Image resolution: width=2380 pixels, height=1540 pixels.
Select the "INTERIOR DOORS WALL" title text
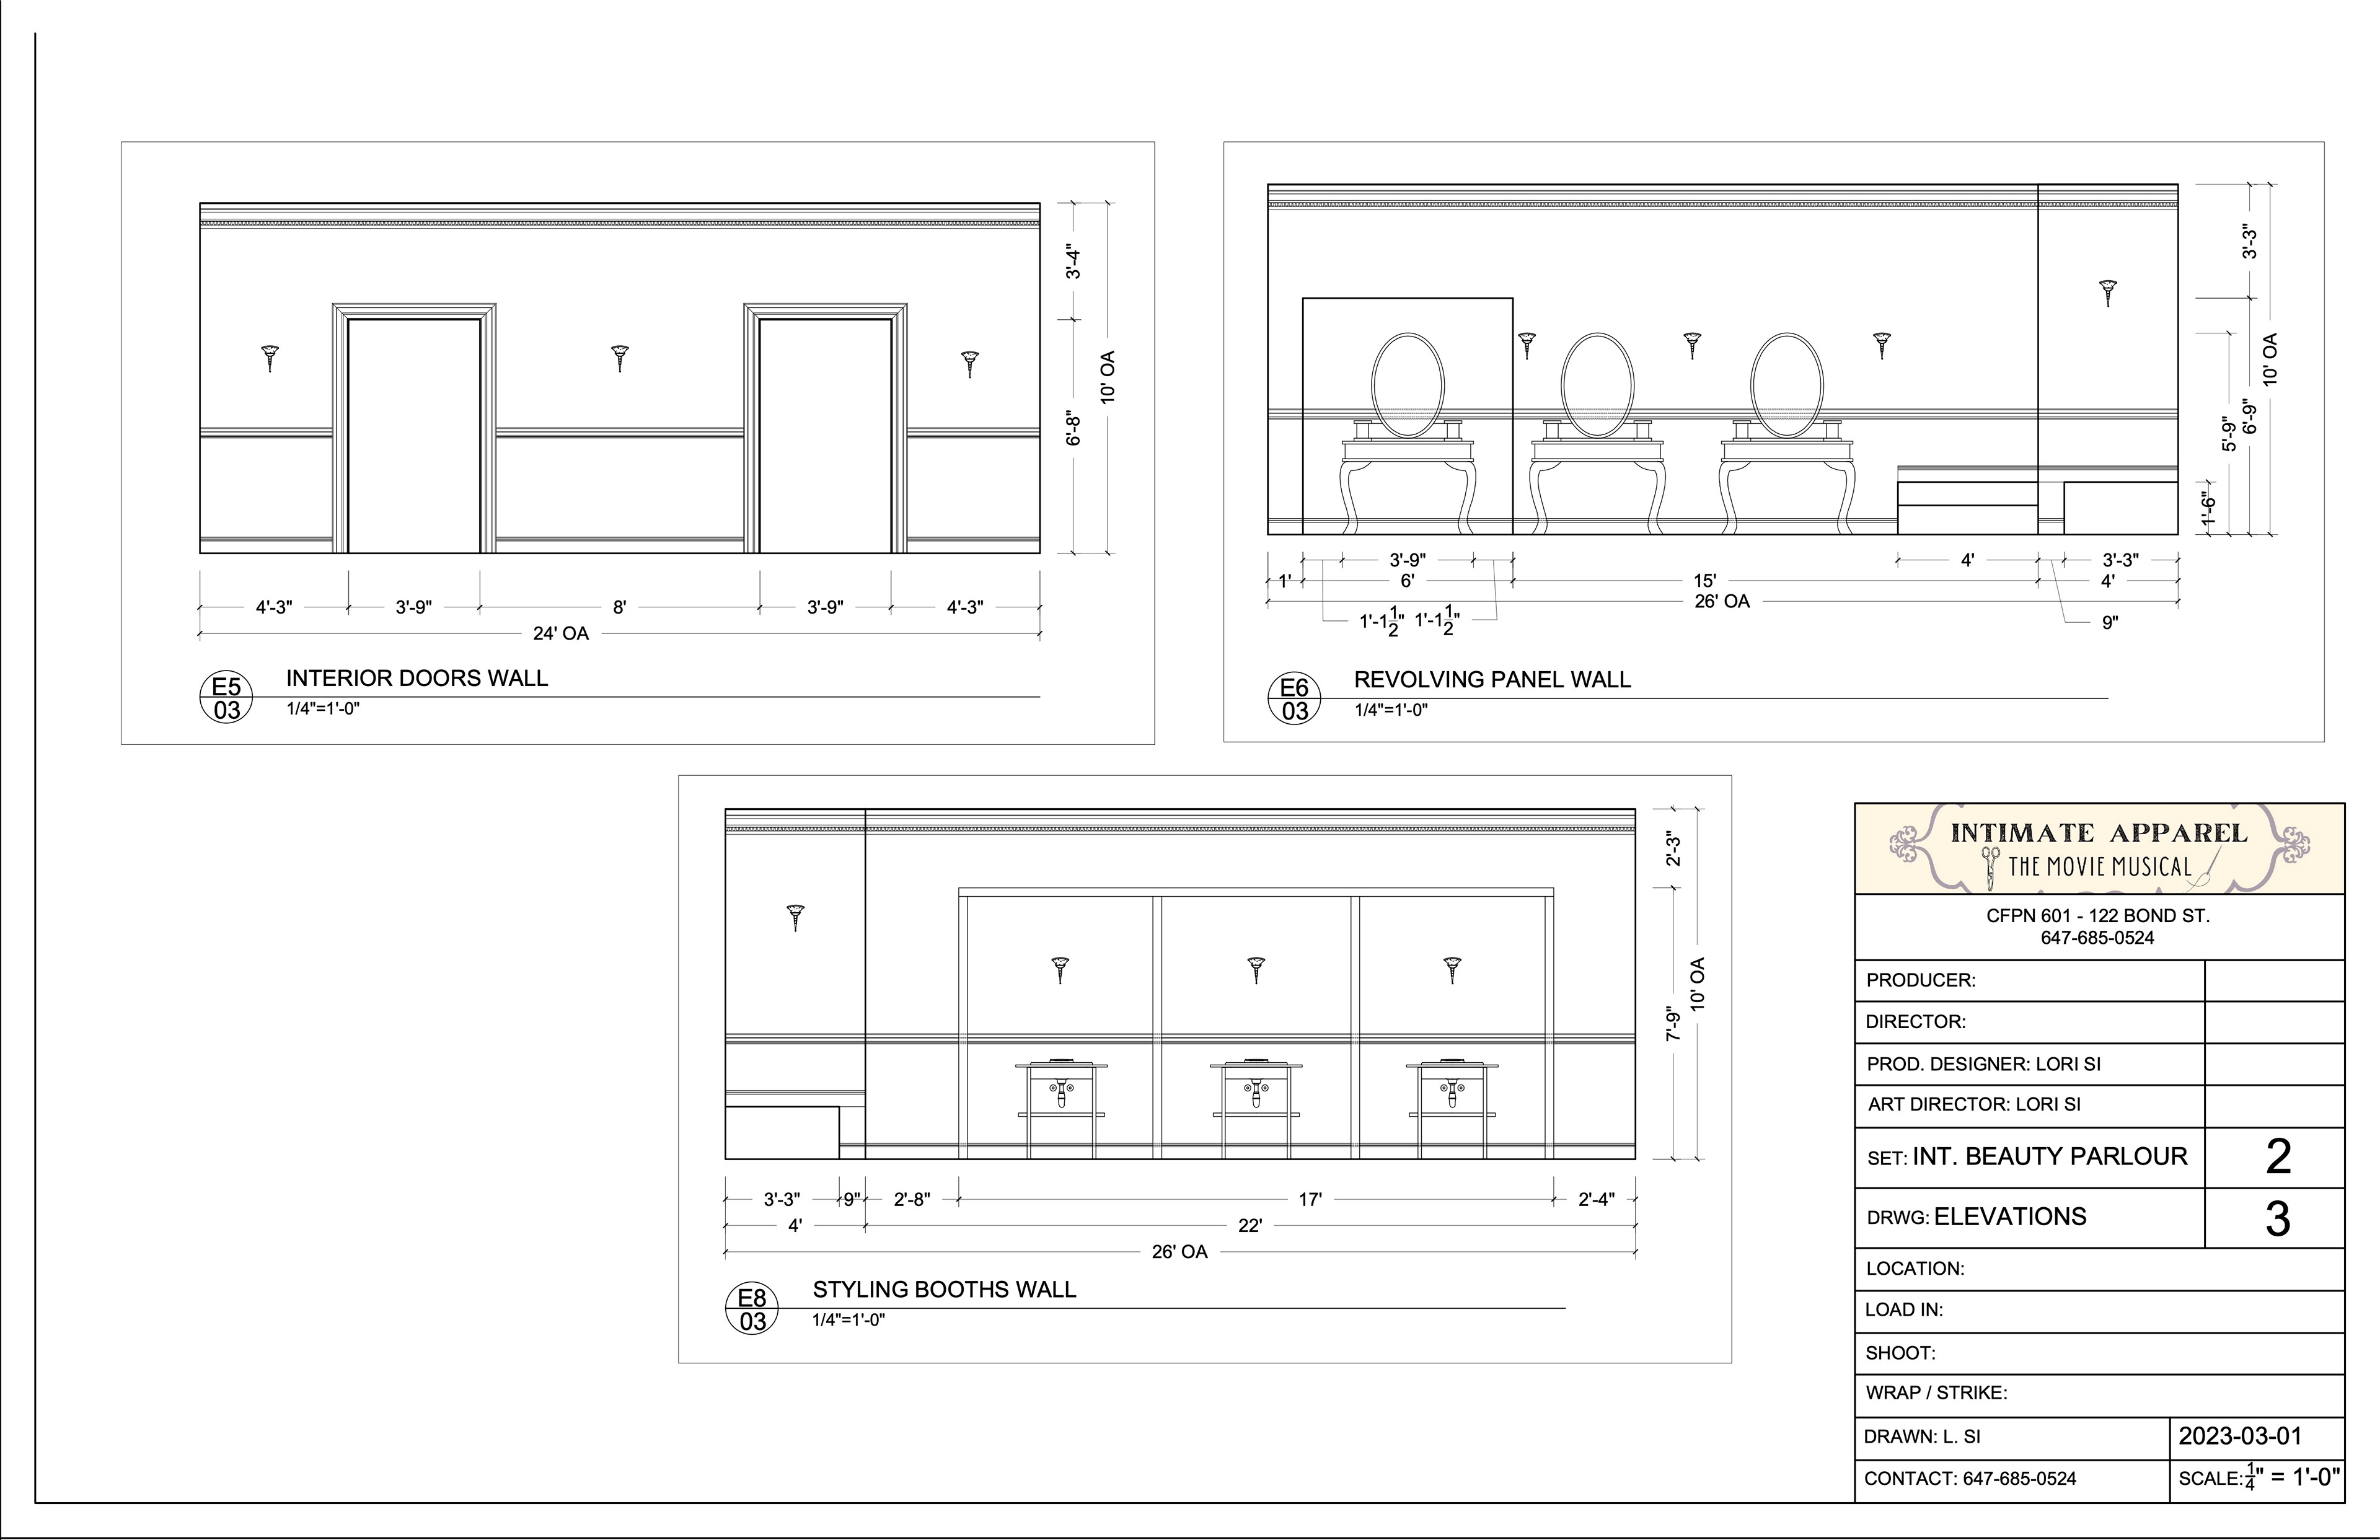417,678
